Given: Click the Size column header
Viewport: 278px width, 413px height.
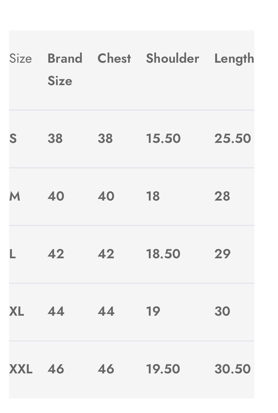Looking at the screenshot, I should [x=21, y=59].
